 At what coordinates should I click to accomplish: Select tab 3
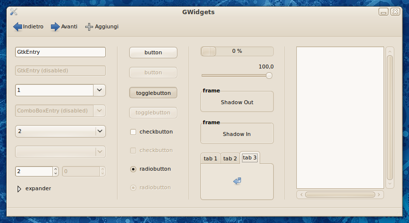tap(250, 157)
